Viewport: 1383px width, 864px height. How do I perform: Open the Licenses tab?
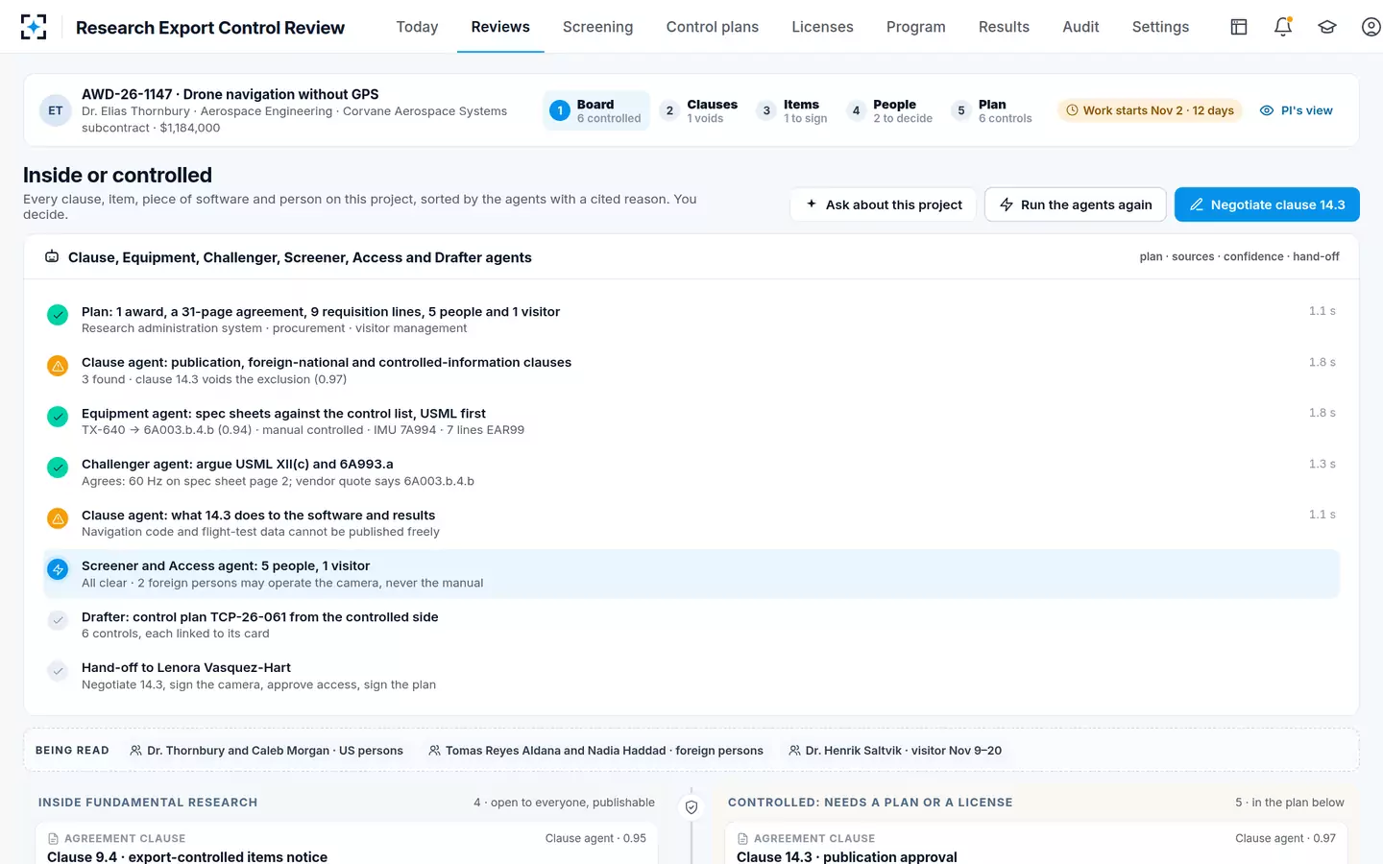pos(822,27)
